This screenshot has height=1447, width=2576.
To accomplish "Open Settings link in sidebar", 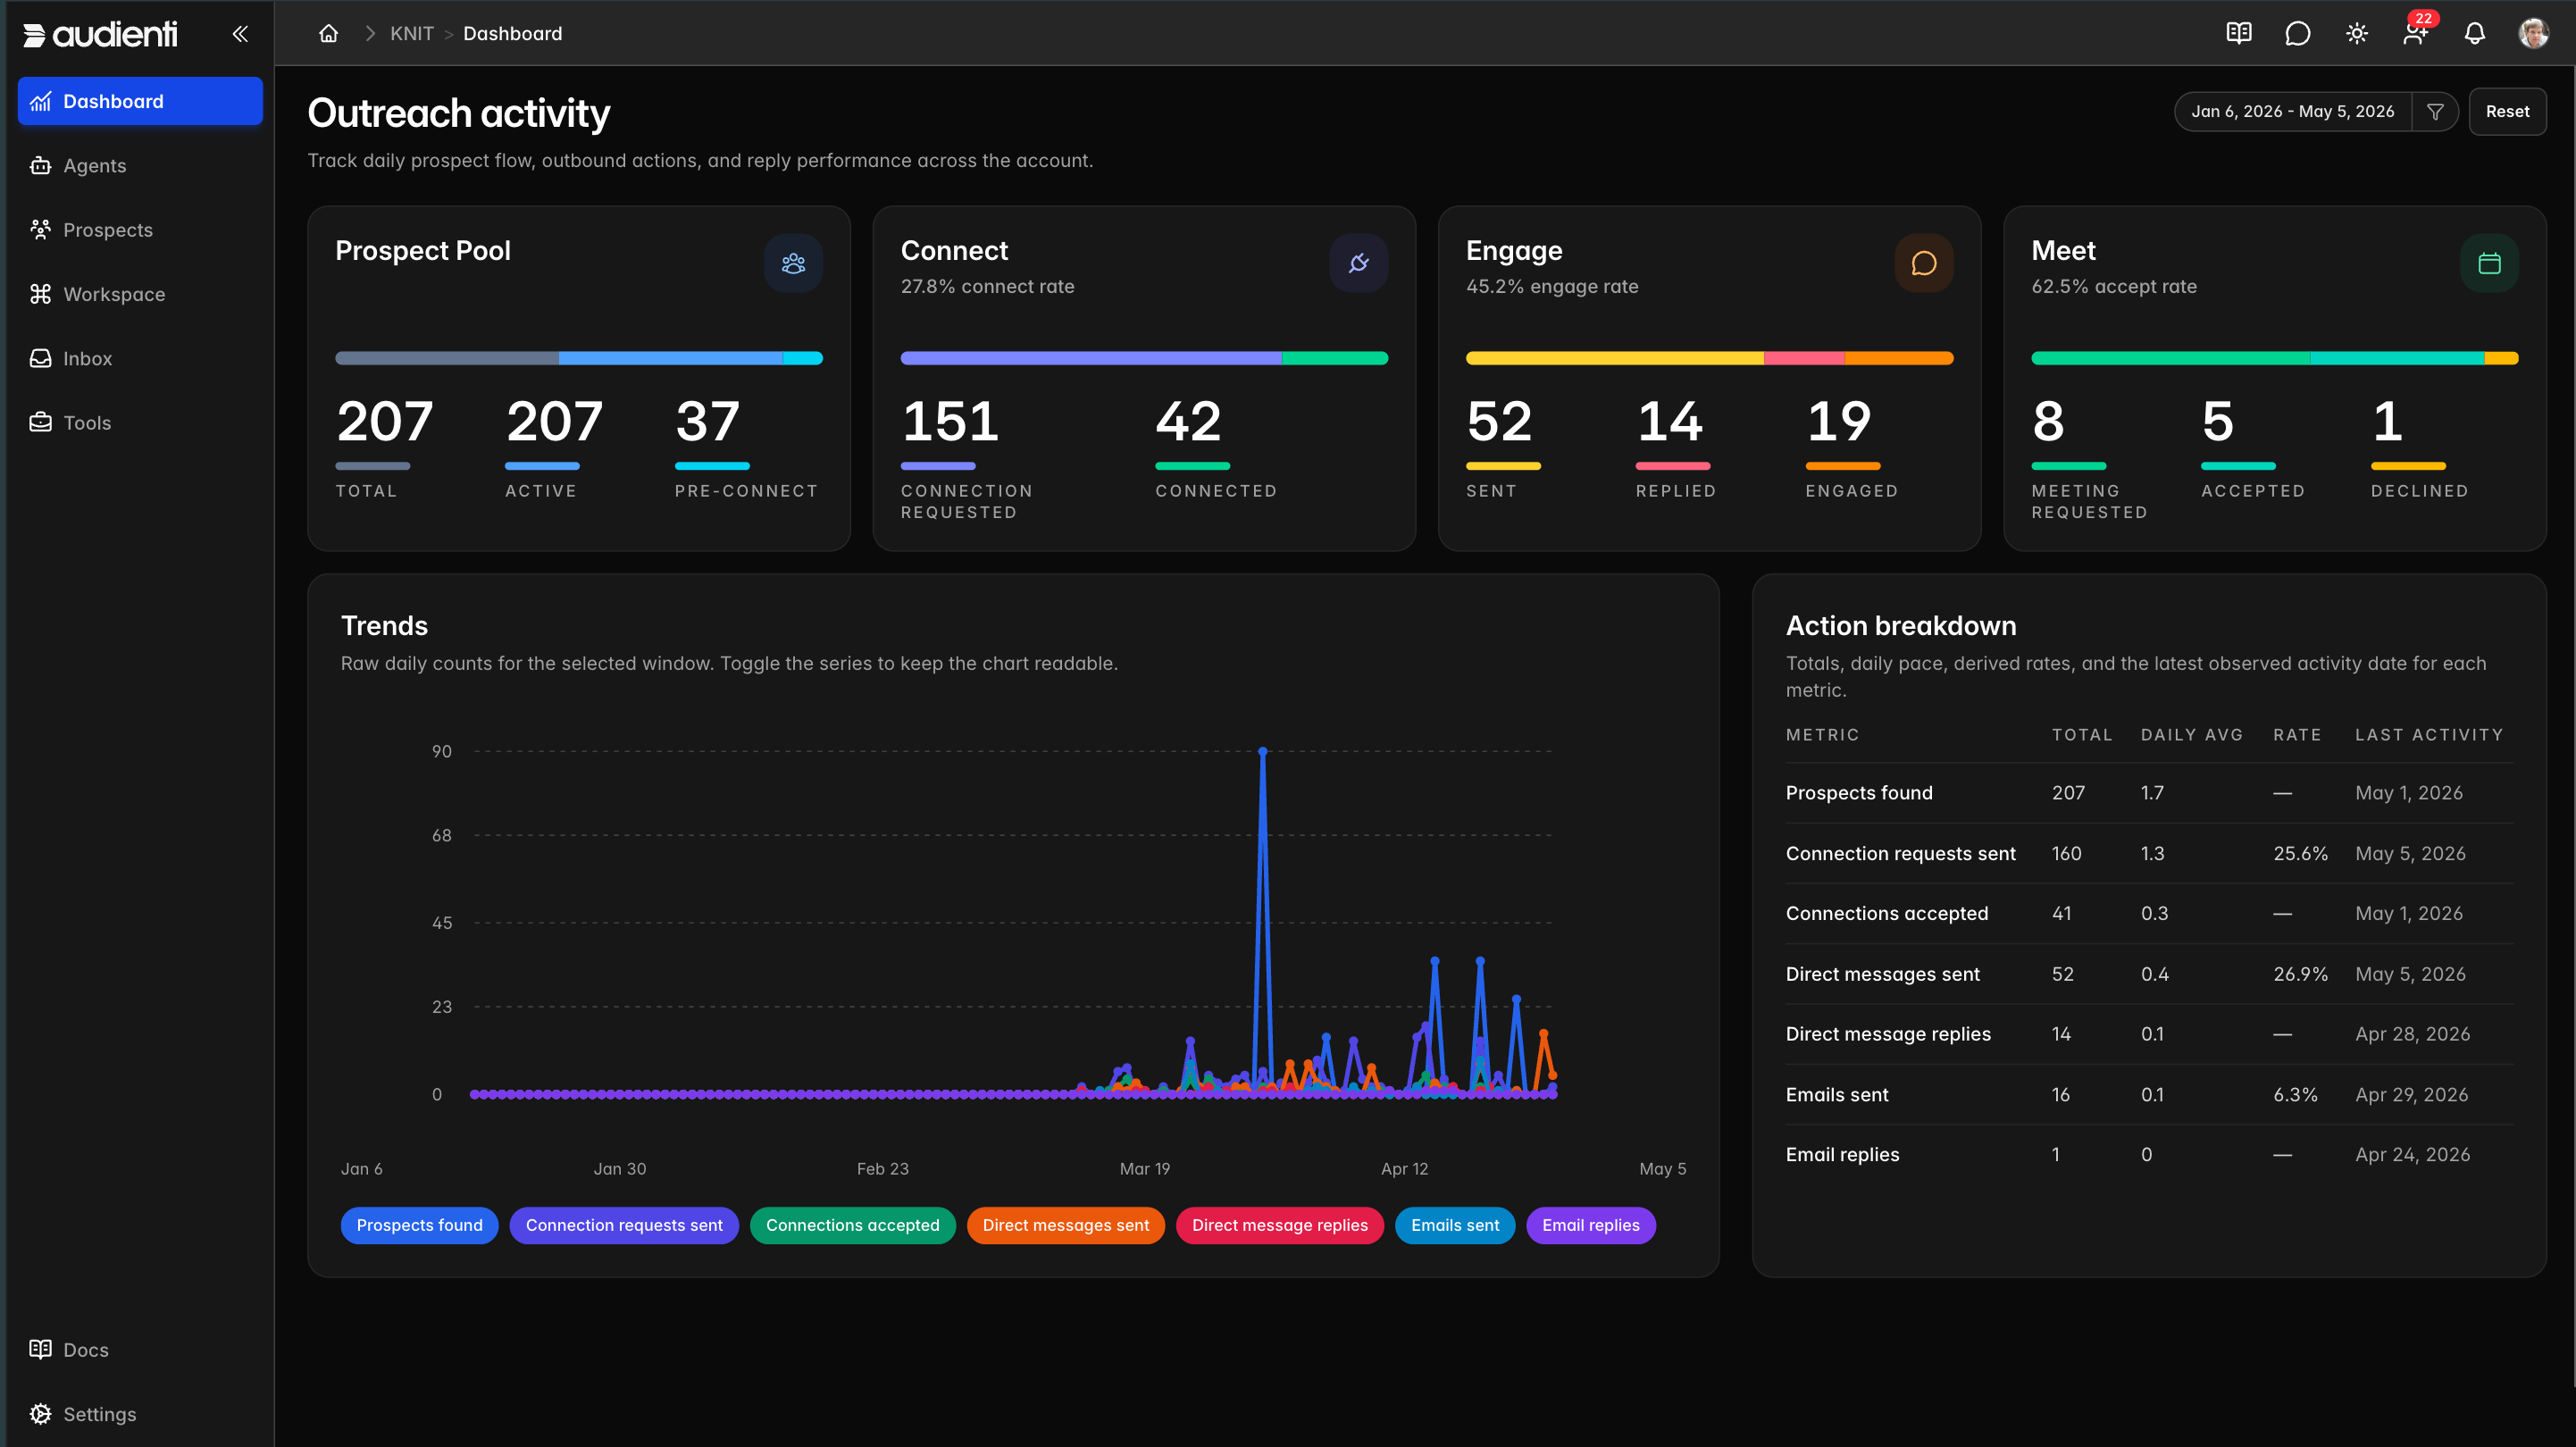I will (x=140, y=1413).
